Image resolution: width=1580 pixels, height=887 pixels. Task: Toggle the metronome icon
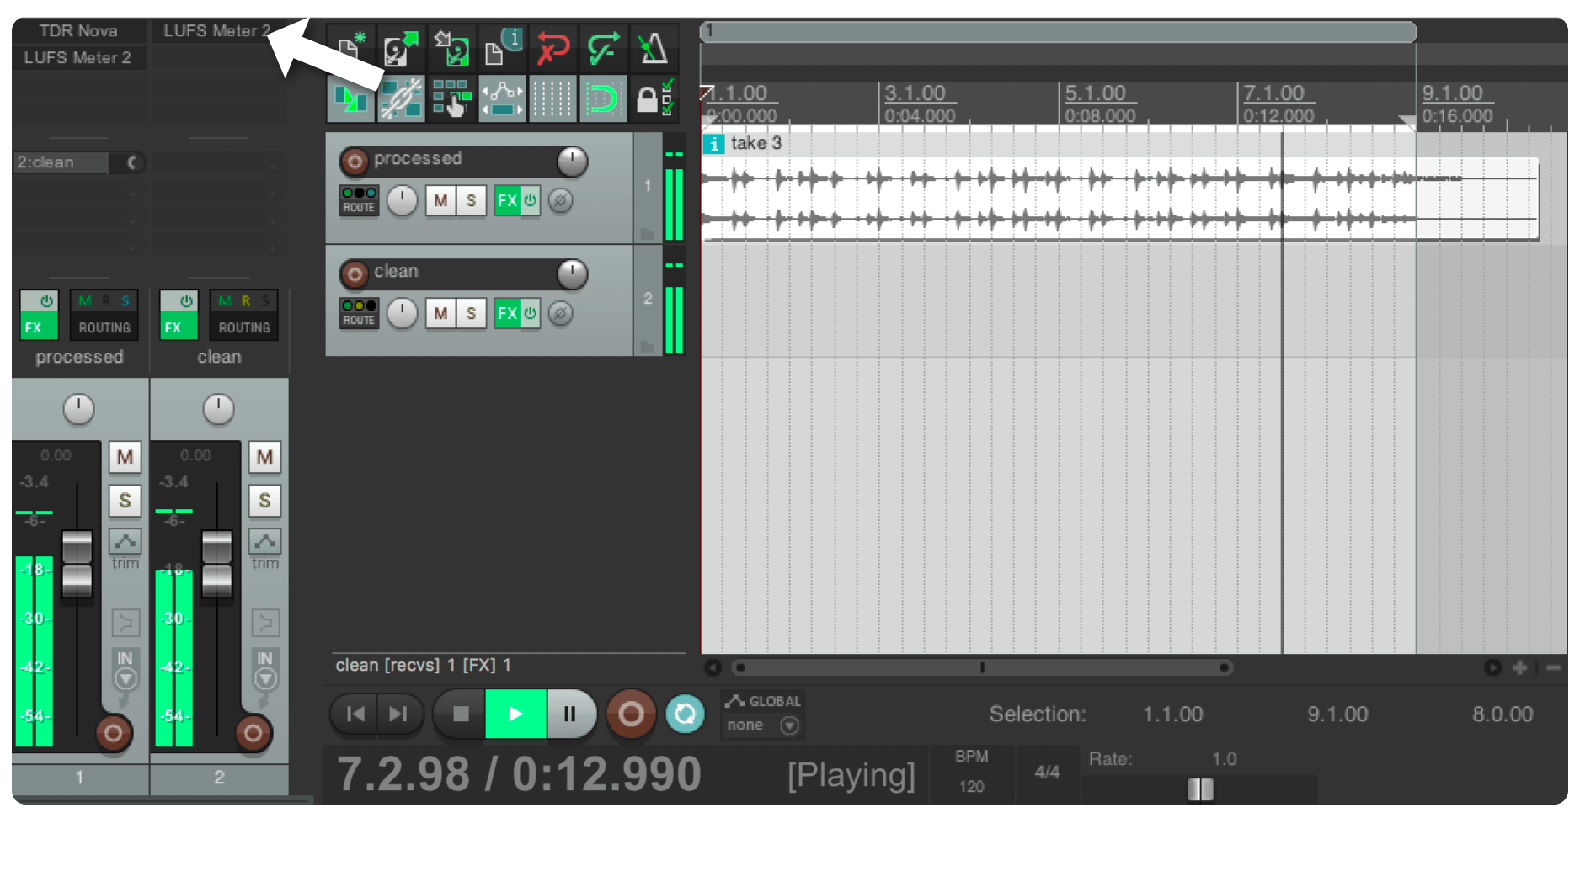click(x=654, y=48)
